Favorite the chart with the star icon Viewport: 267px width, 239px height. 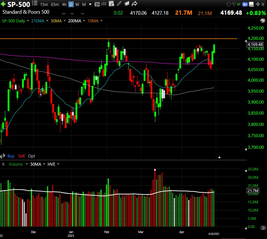coord(229,4)
